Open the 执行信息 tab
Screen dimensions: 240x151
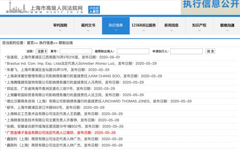pyautogui.click(x=116, y=26)
